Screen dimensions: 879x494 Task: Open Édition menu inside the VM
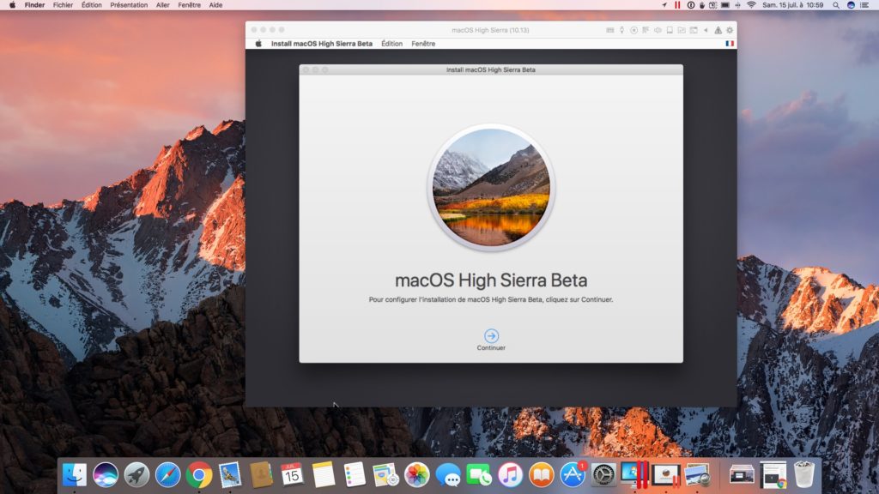coord(391,44)
